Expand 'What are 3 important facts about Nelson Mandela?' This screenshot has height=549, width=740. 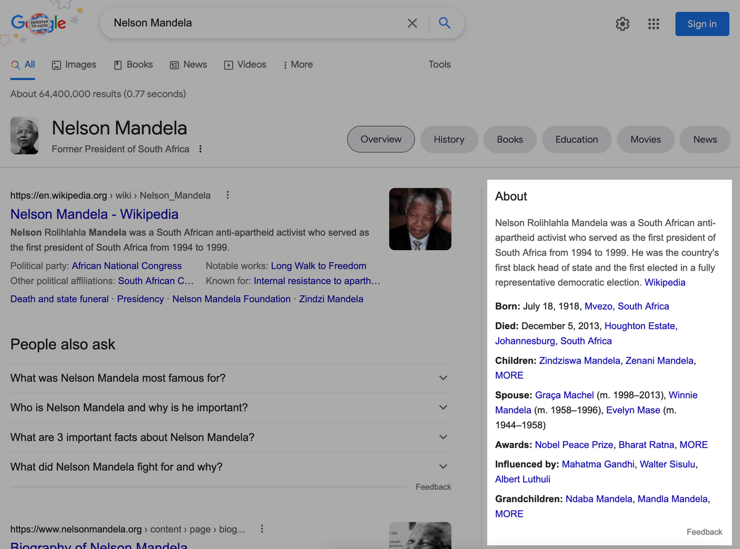pyautogui.click(x=231, y=437)
